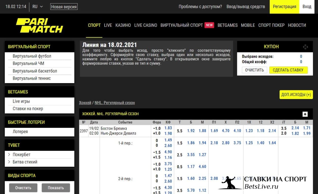Viewport: 318px width, 194px height.
Task: Select X2 odds 2.14 in the match row
Action: (272, 131)
